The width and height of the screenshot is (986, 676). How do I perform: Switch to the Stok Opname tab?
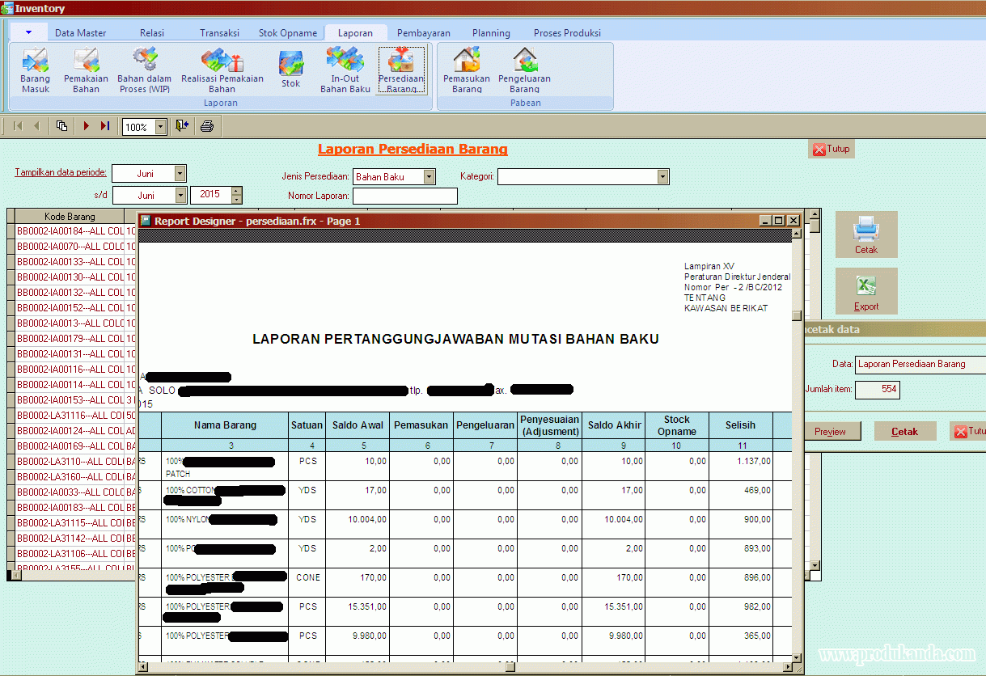click(x=287, y=33)
